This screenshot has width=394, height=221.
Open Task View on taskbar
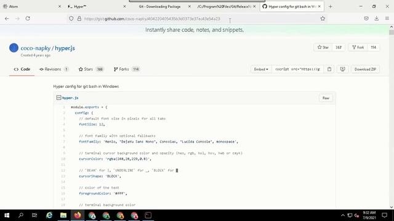[34, 215]
